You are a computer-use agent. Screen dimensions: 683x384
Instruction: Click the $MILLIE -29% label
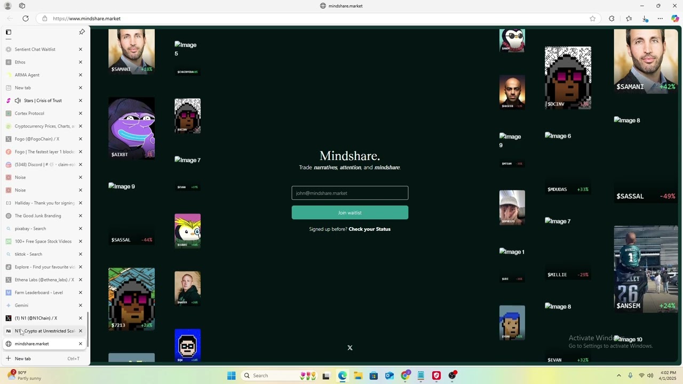[x=568, y=275]
